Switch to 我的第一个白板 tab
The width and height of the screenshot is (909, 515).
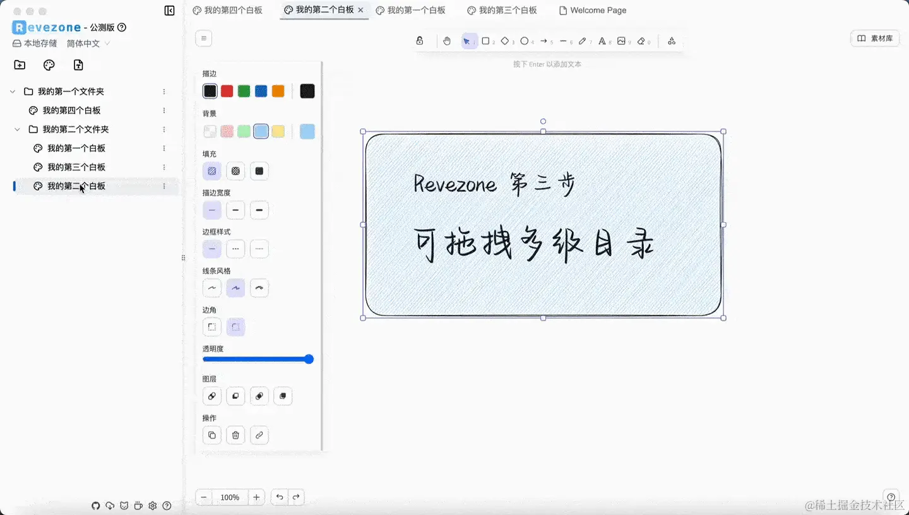coord(410,10)
